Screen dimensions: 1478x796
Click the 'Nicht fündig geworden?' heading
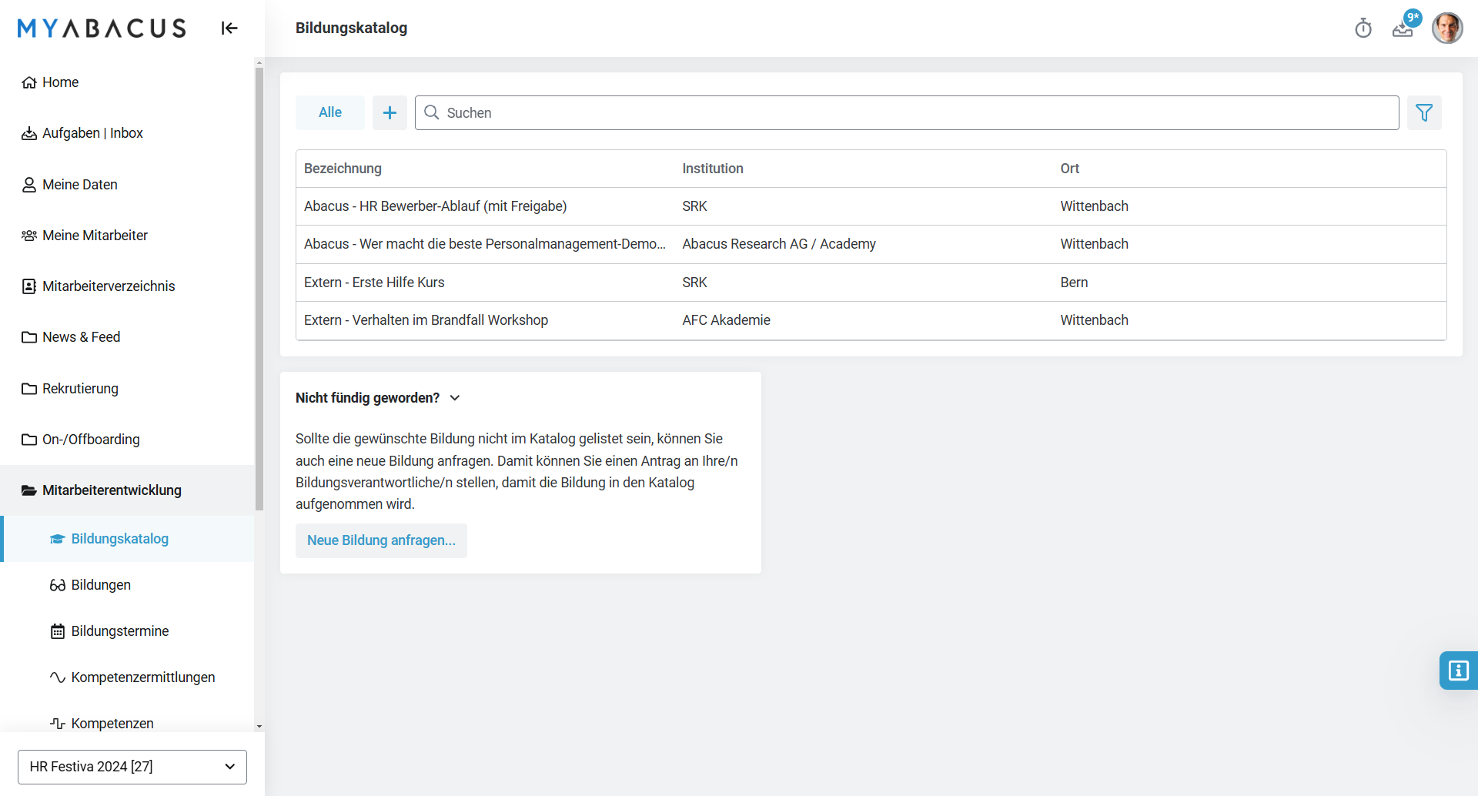pos(367,398)
